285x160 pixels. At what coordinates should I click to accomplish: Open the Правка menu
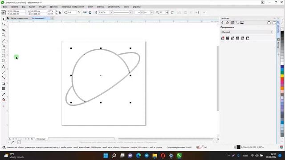15,7
